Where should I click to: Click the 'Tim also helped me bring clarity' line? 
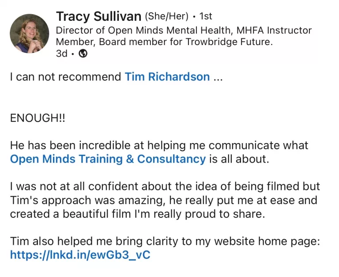tap(165, 241)
